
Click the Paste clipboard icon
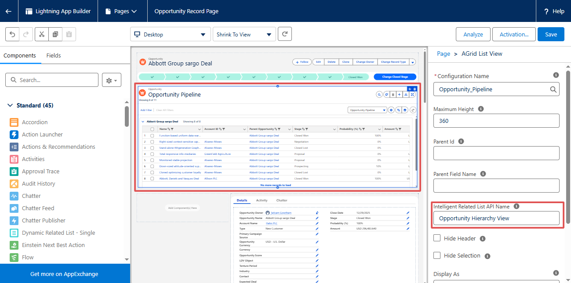pyautogui.click(x=69, y=34)
